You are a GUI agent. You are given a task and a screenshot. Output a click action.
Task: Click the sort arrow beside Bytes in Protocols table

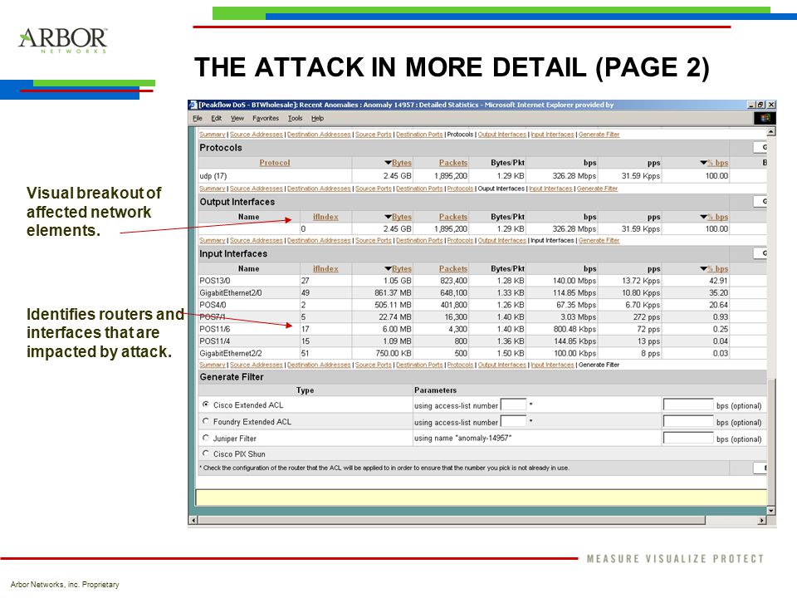pyautogui.click(x=388, y=163)
